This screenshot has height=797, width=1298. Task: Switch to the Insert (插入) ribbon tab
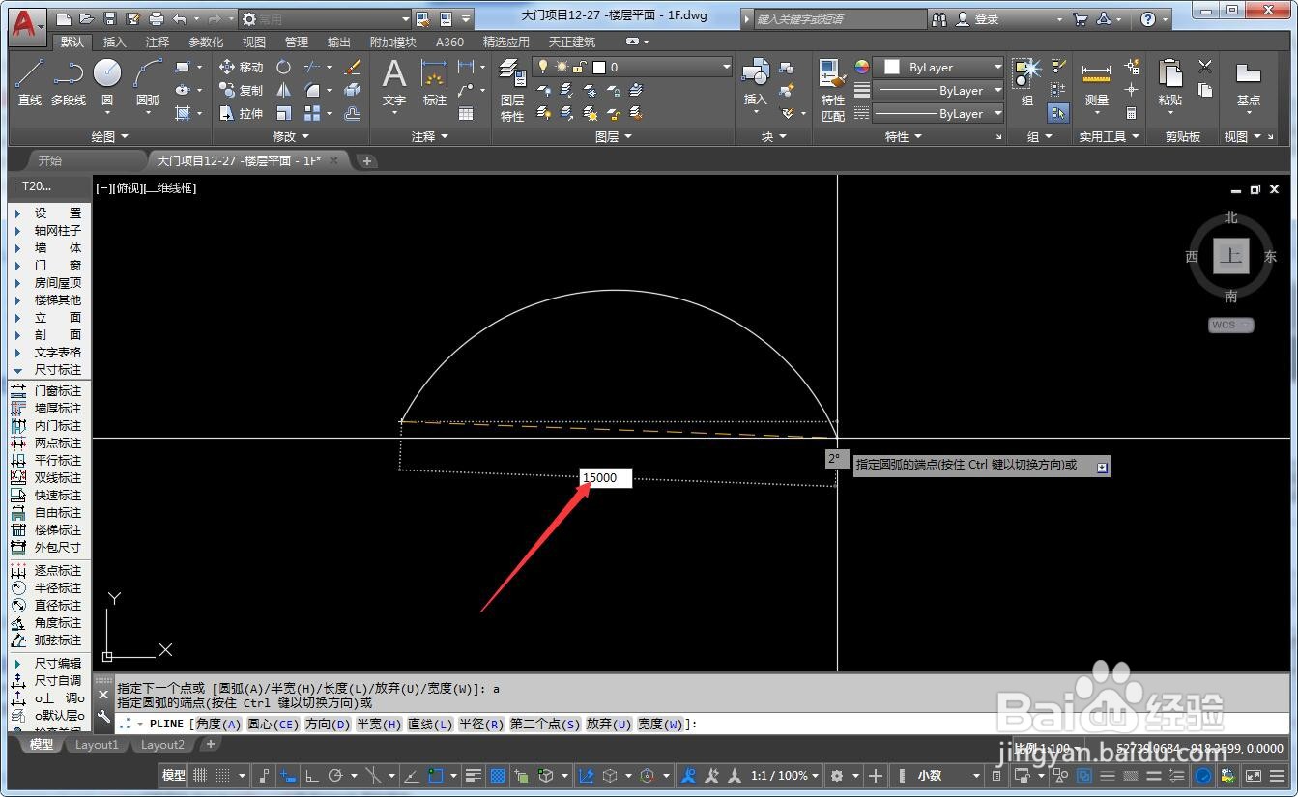pyautogui.click(x=114, y=42)
